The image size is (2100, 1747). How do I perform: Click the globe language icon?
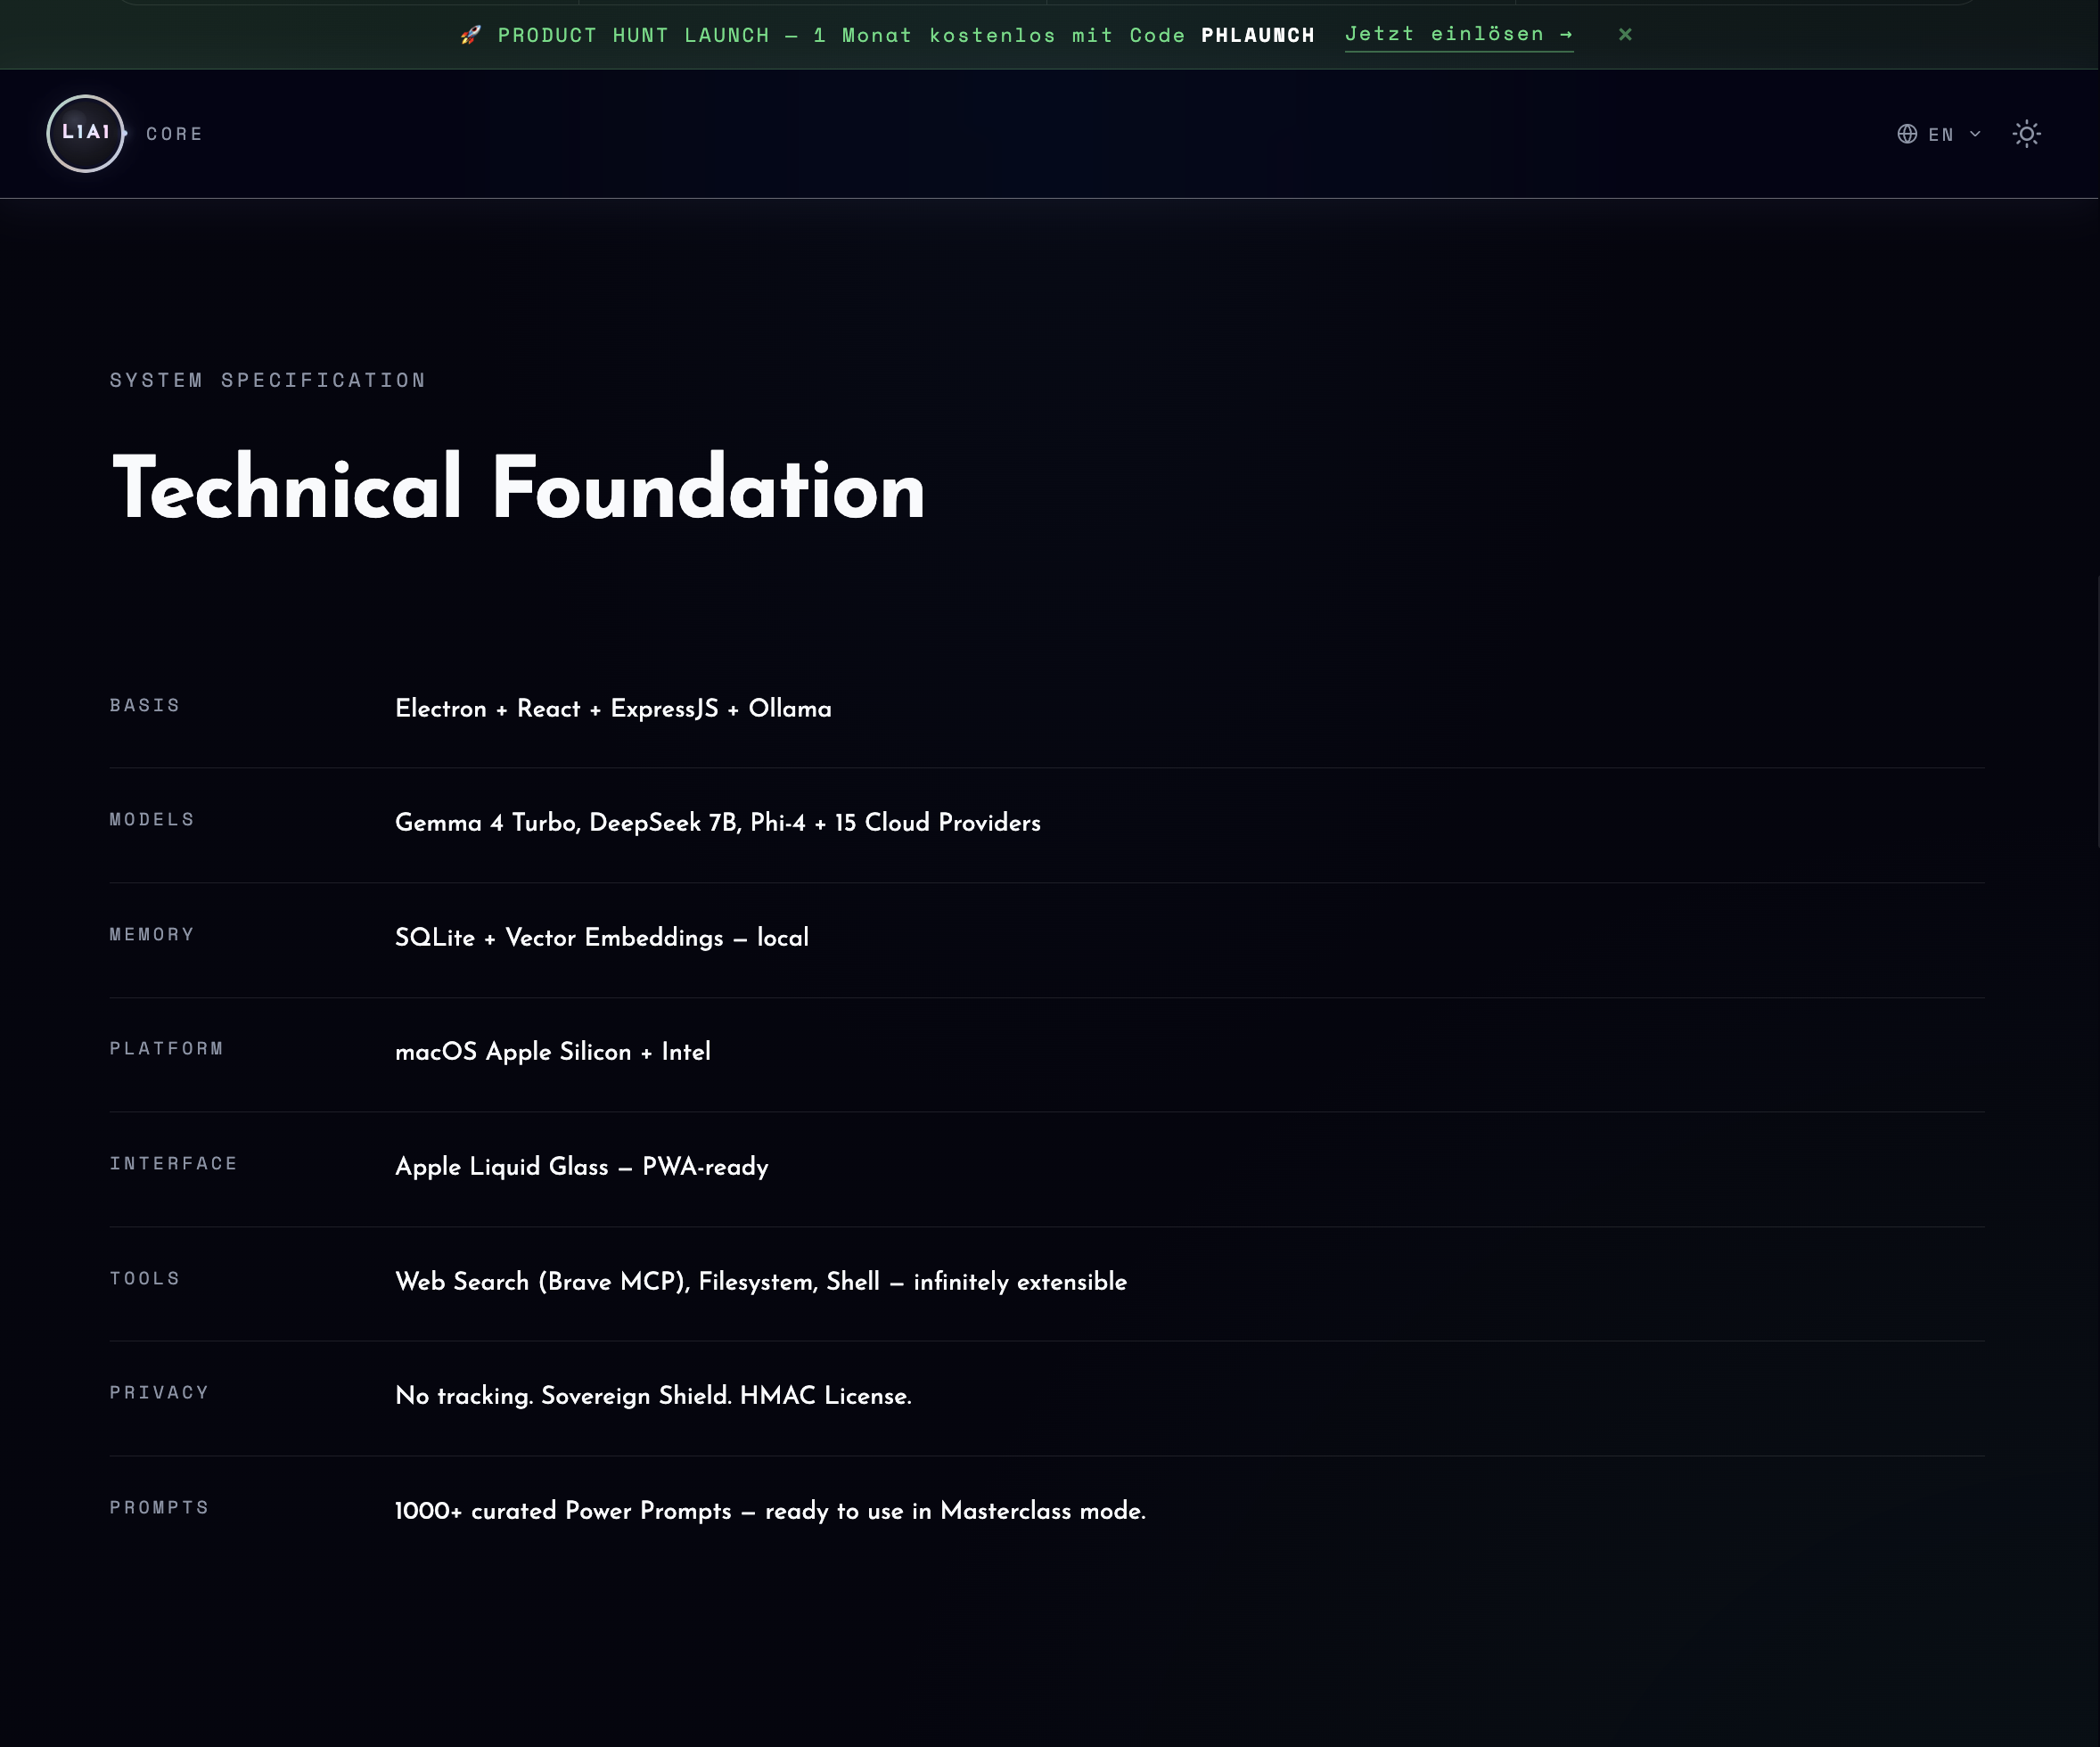[x=1907, y=134]
